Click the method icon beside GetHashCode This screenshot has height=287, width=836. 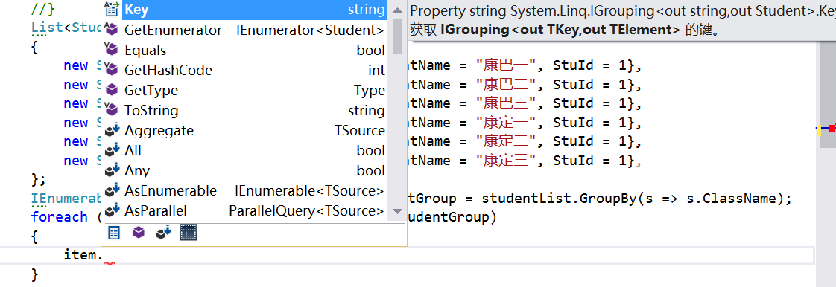pyautogui.click(x=112, y=69)
